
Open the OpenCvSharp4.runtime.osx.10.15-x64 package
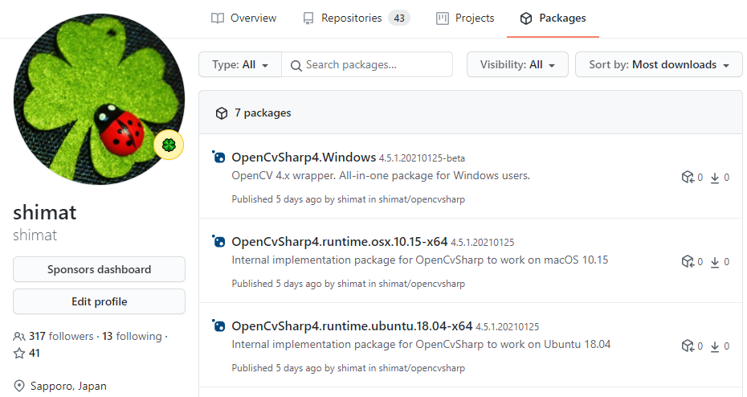(x=339, y=242)
